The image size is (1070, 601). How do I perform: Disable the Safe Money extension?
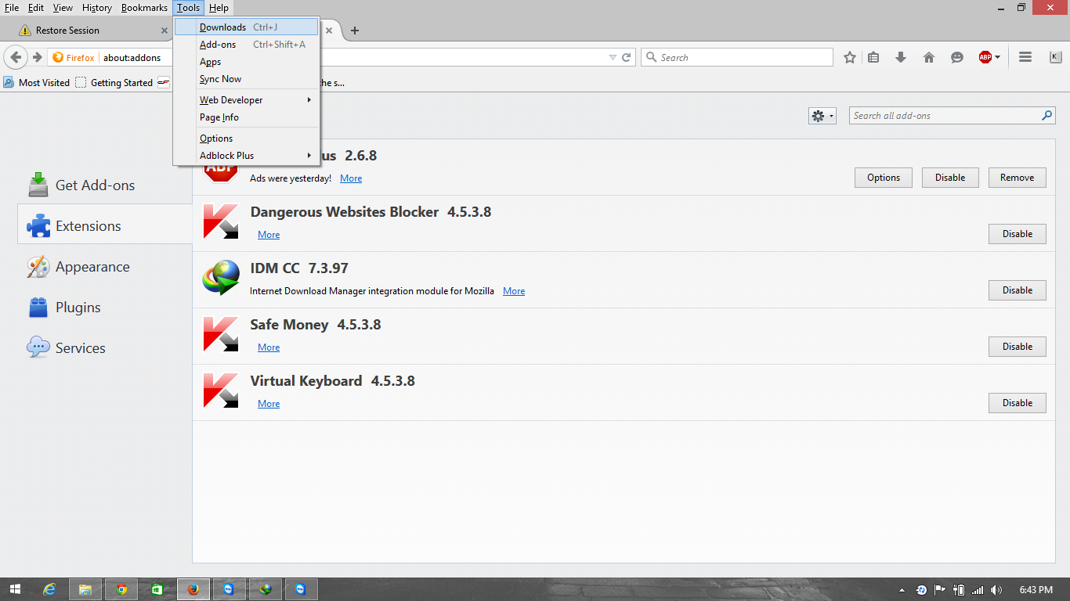pyautogui.click(x=1017, y=347)
